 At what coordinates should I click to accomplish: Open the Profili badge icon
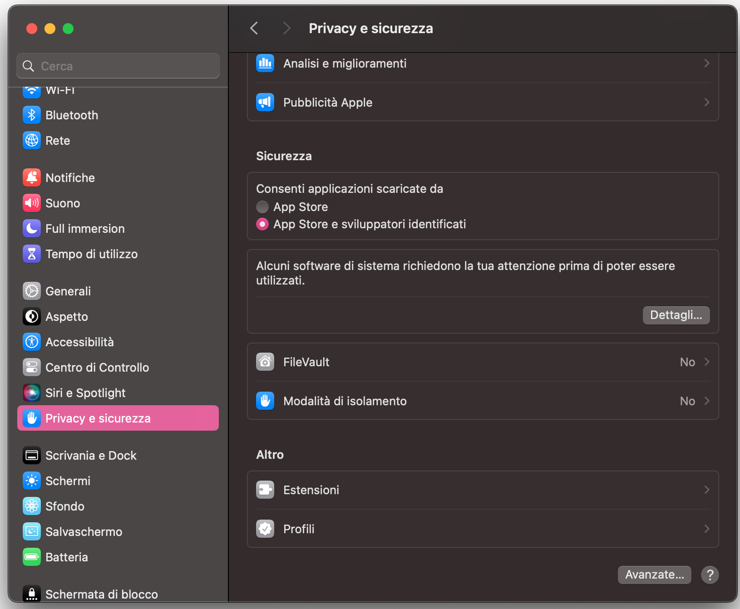[x=265, y=528]
